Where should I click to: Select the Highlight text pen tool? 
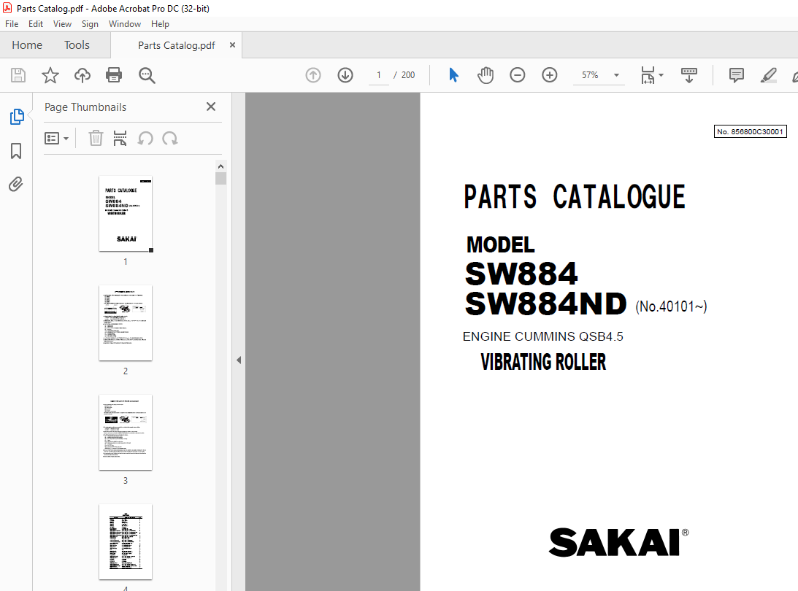(x=768, y=75)
